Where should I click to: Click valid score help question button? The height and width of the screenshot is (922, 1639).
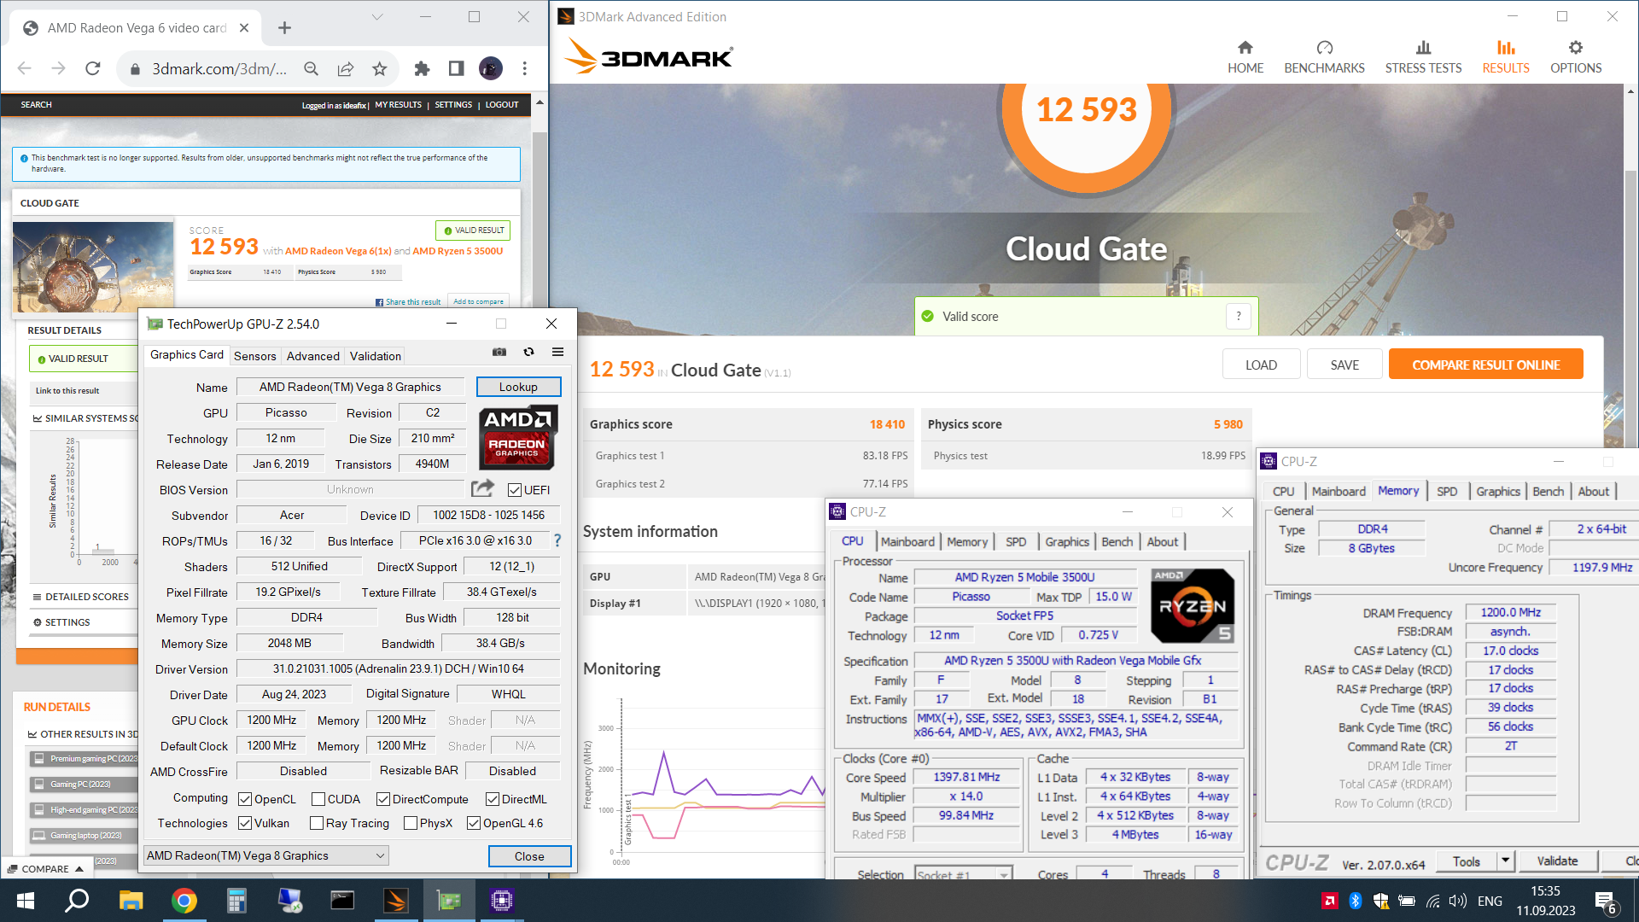click(1239, 317)
